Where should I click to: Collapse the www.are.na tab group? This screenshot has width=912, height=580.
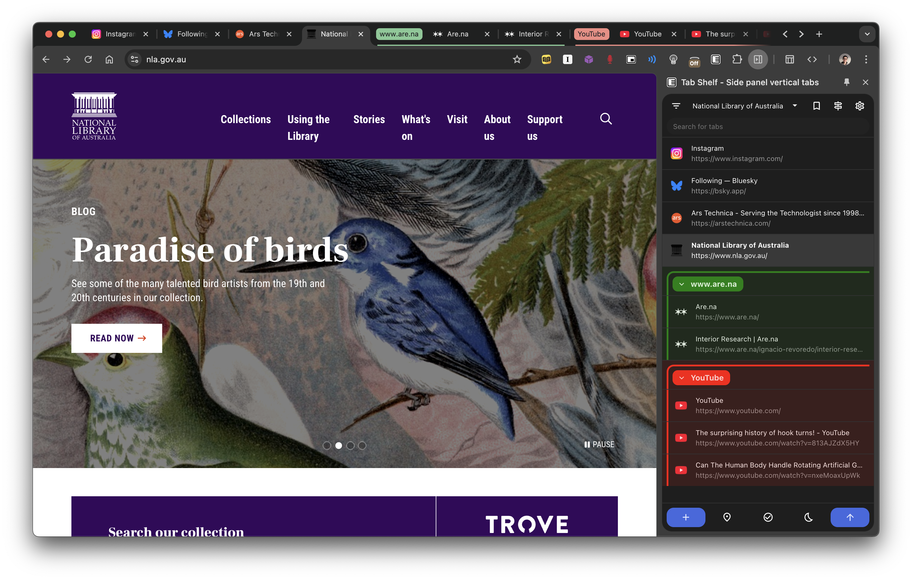681,284
